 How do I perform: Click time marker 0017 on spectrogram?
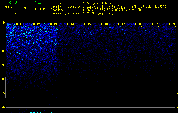[121, 24]
